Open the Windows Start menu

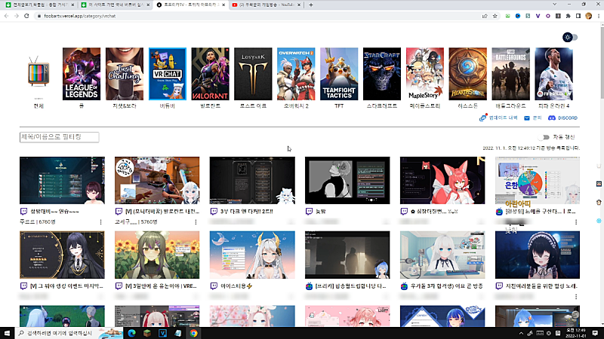click(x=7, y=333)
